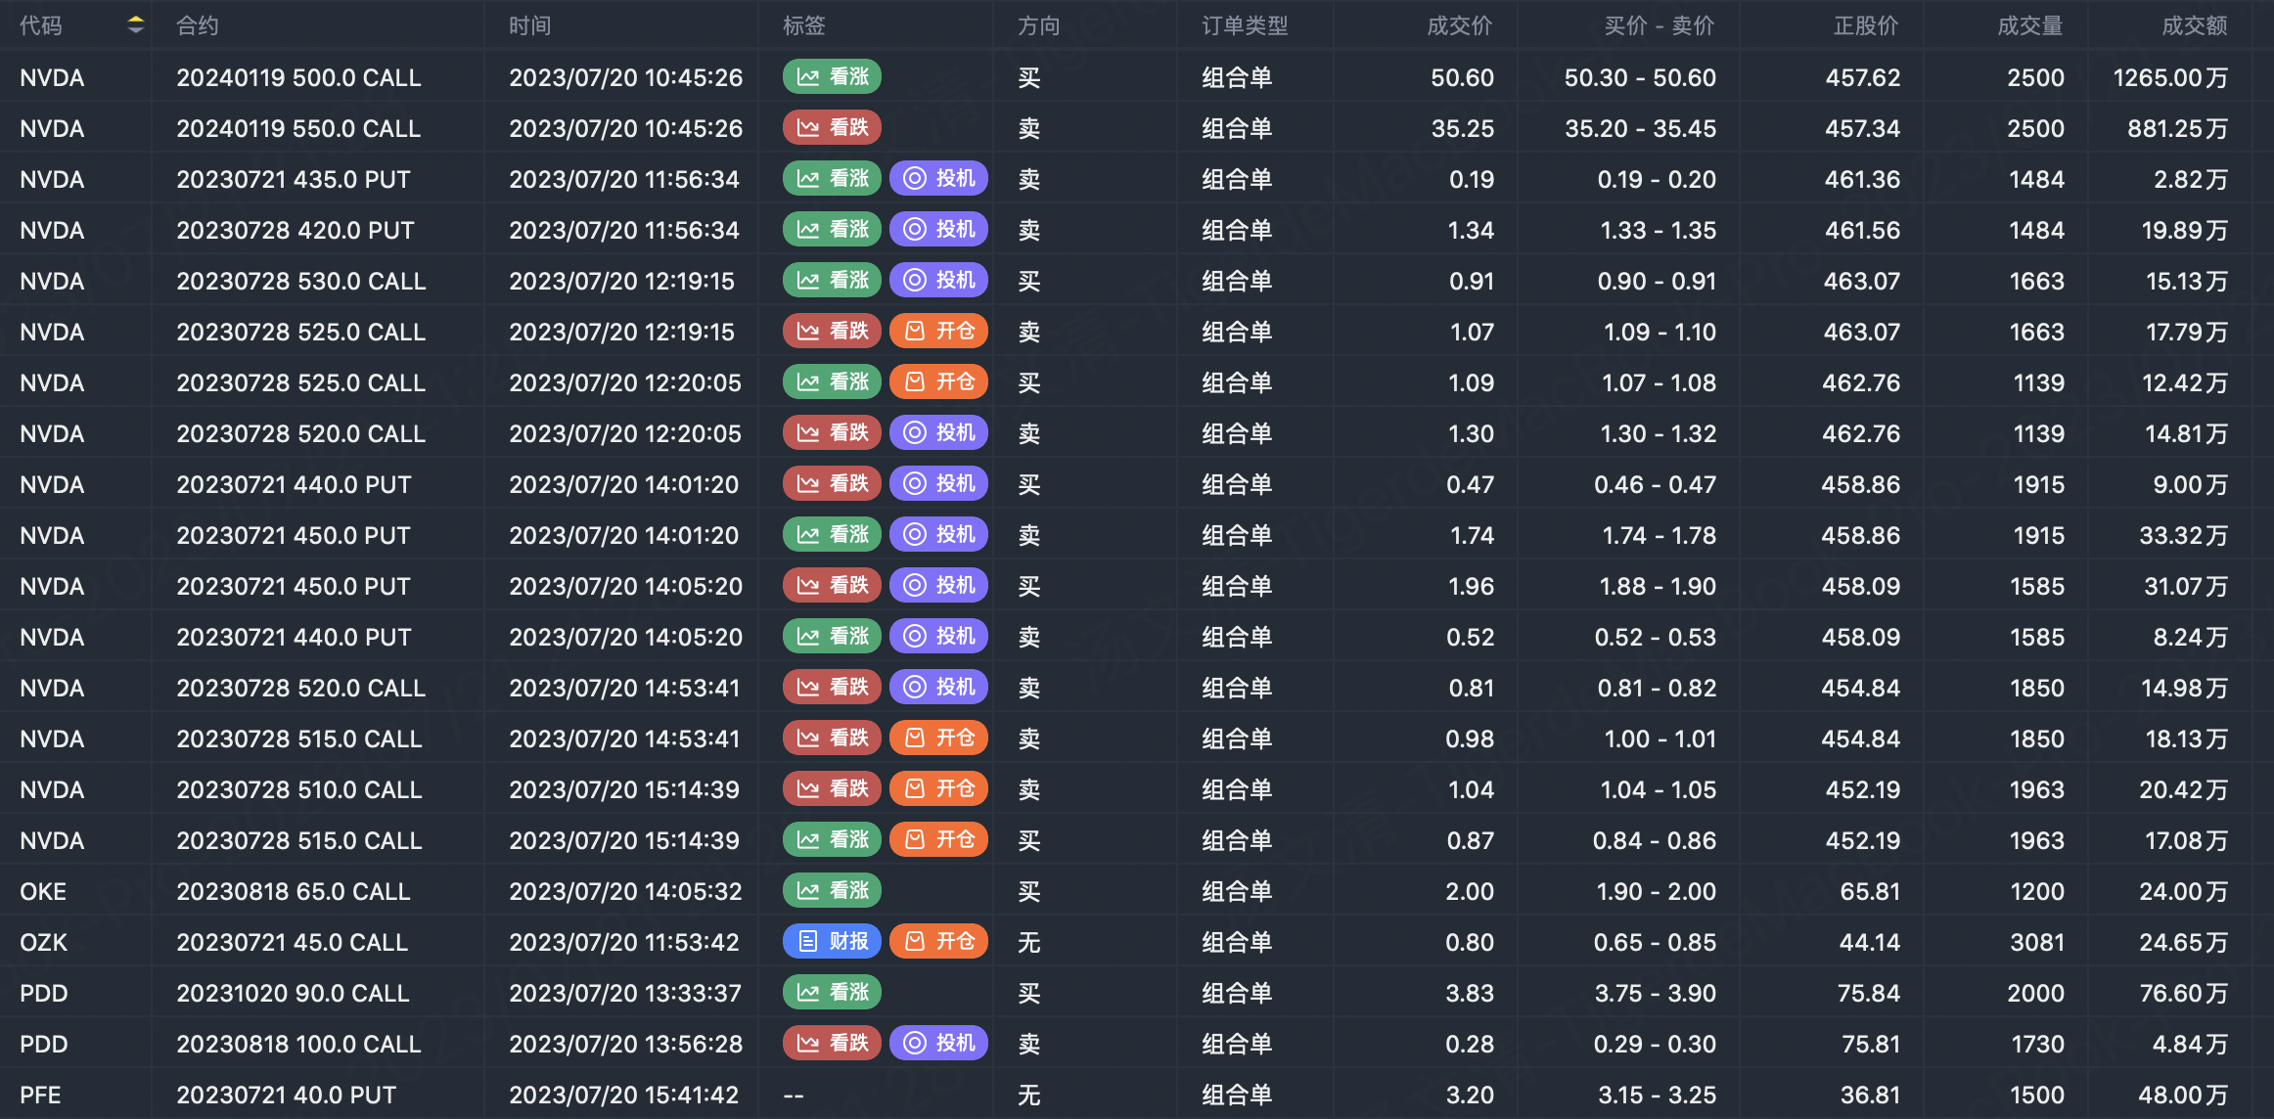Click the blue 财报 tag on OZK row
The width and height of the screenshot is (2274, 1119).
click(832, 942)
